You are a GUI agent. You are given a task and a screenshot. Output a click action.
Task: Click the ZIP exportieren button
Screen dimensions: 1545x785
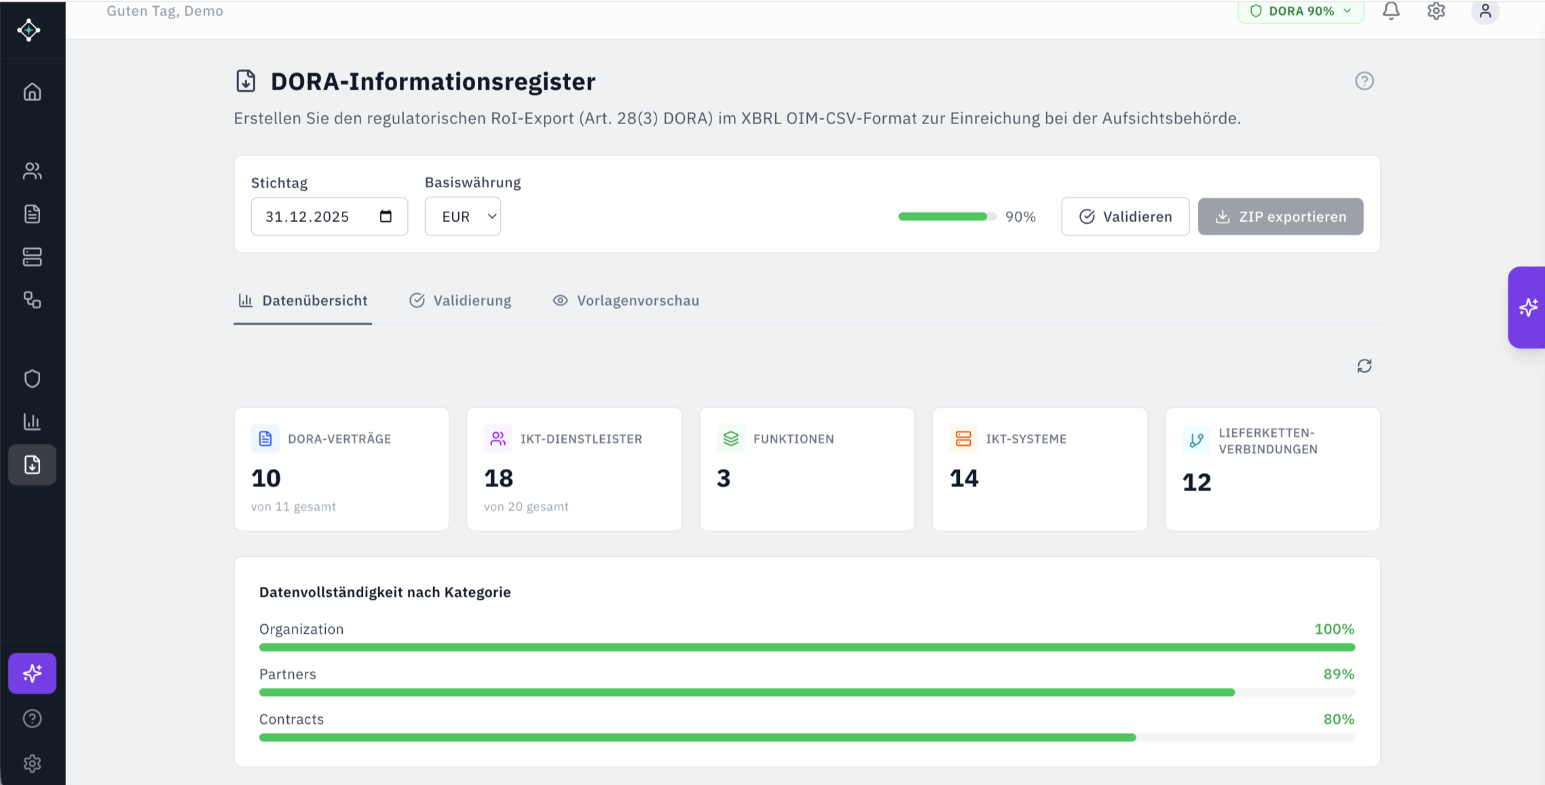click(1280, 216)
